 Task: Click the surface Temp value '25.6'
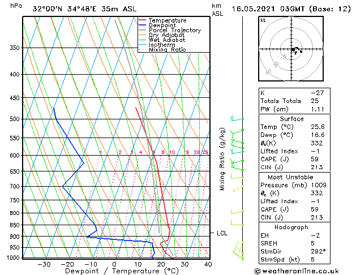318,127
